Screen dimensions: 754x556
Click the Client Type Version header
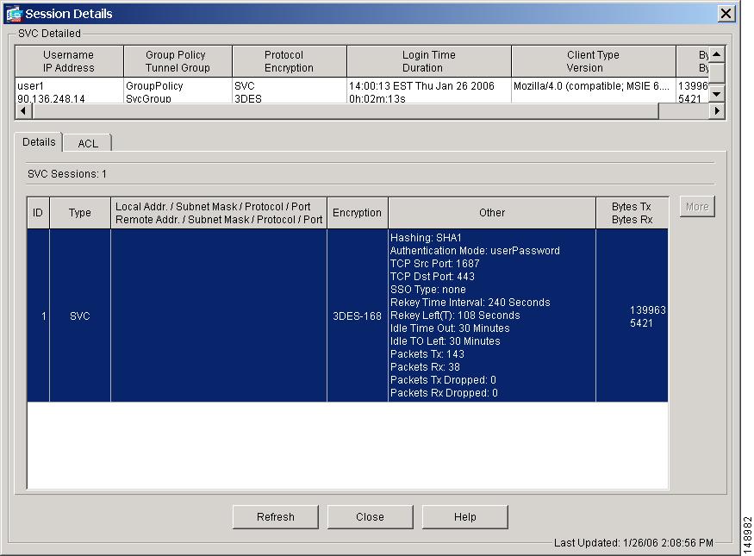click(x=593, y=61)
